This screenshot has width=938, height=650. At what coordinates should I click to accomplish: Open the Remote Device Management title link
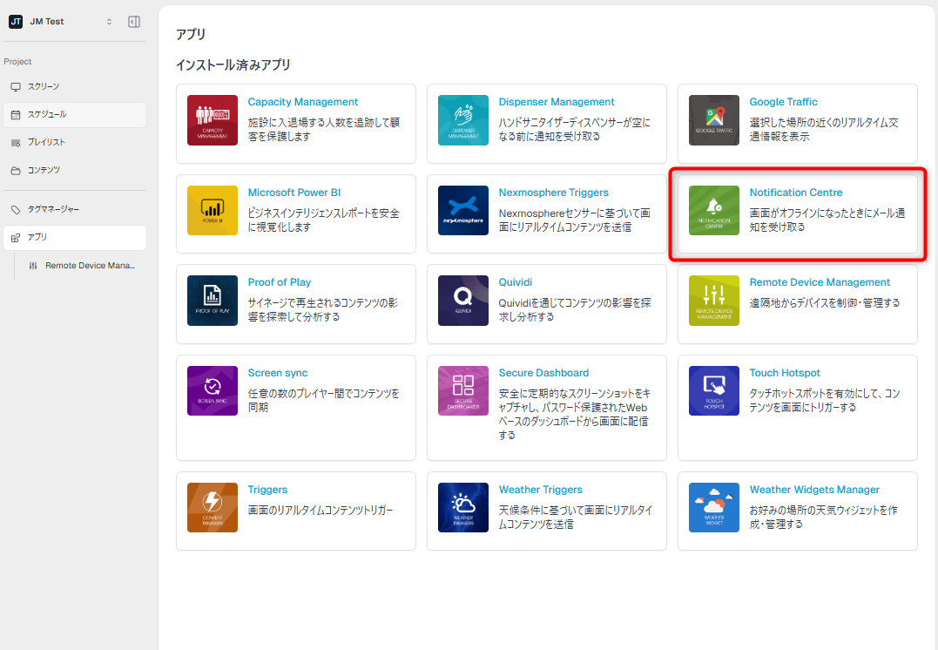click(x=820, y=282)
